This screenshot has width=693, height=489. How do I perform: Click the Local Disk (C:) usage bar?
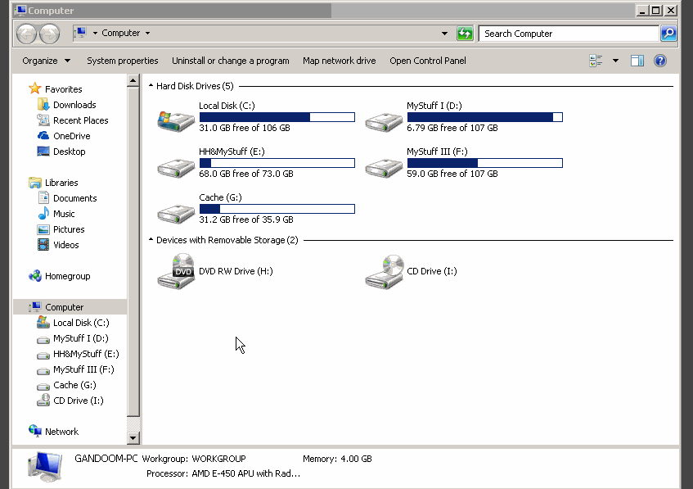(x=277, y=117)
